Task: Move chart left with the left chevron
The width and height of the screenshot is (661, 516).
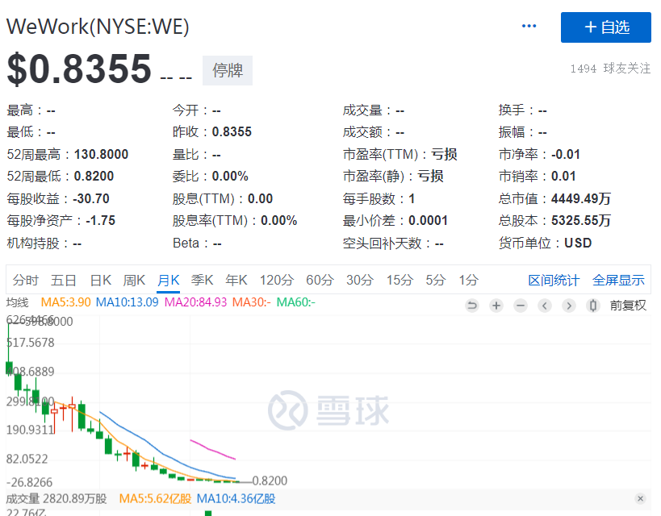Action: [x=545, y=306]
